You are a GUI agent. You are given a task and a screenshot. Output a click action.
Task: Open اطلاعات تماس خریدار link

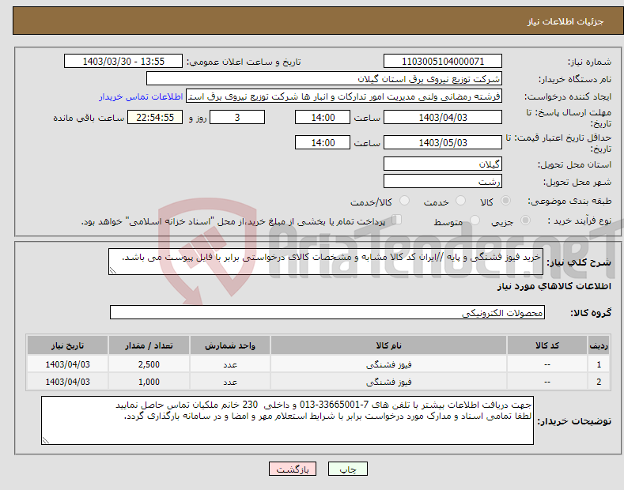coord(141,96)
